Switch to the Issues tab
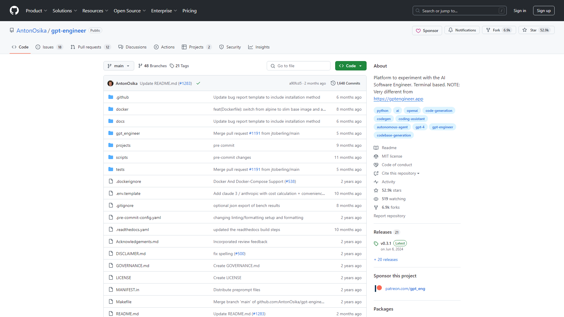The image size is (564, 317). click(49, 47)
